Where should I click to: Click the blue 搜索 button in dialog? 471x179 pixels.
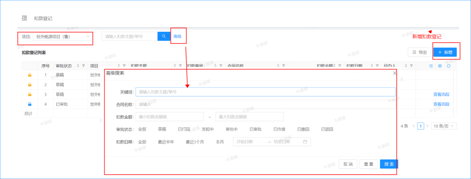[389, 164]
